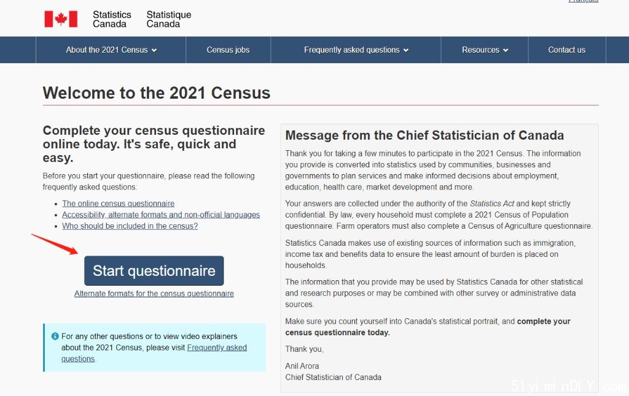Open Accessibility, alternate formats and non-official languages link

point(161,215)
